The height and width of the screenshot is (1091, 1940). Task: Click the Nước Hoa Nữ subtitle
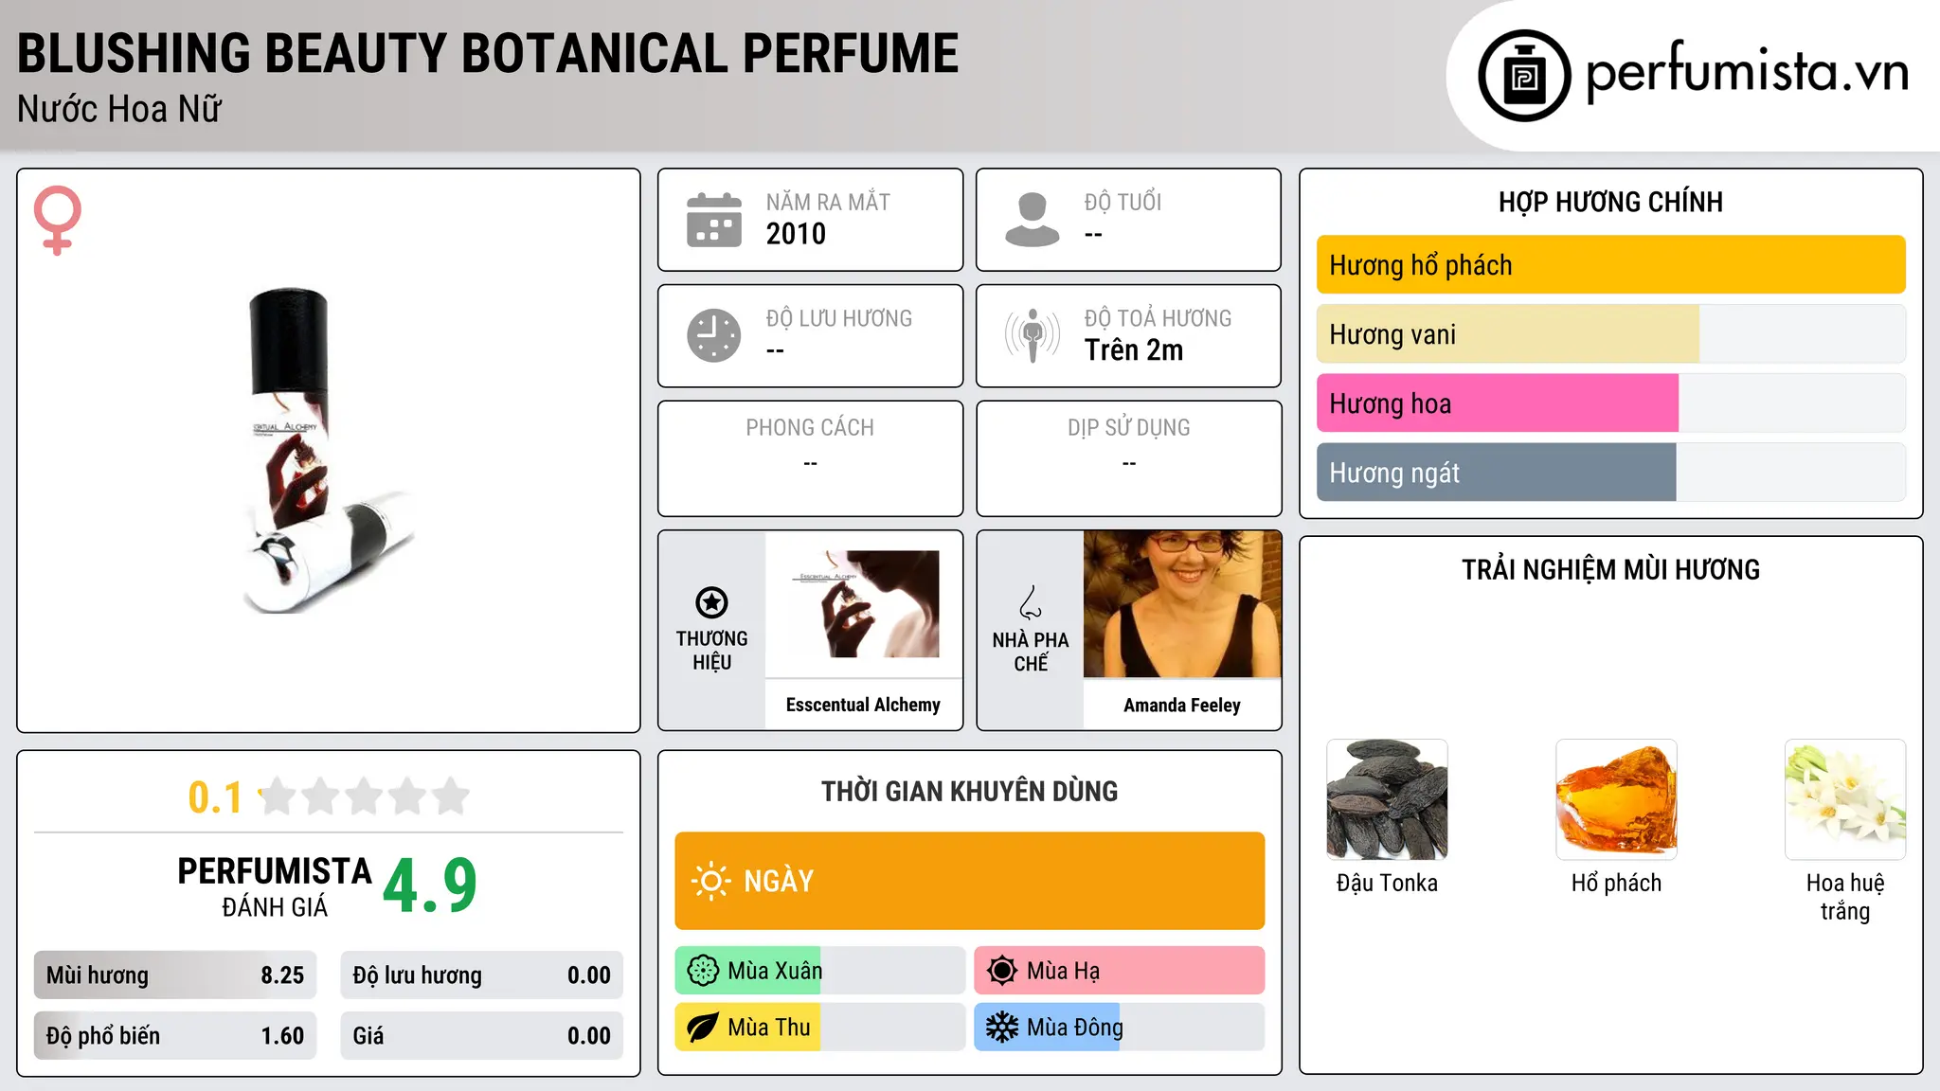pyautogui.click(x=119, y=109)
